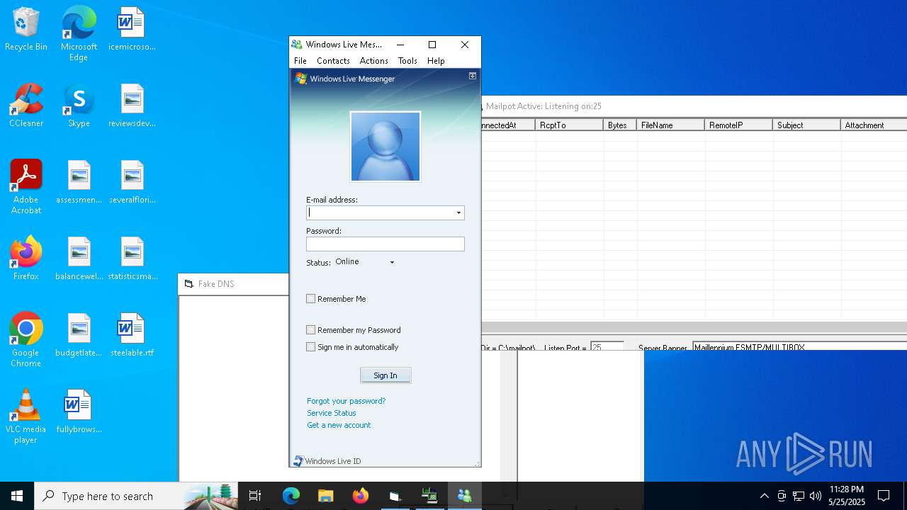Screen dimensions: 907x510
Task: Click the volume icon in system tray
Action: [x=816, y=496]
